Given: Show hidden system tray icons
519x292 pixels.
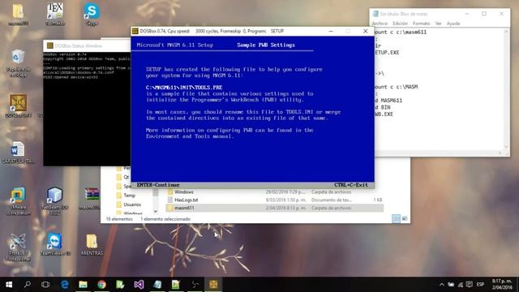Looking at the screenshot, I should click(x=441, y=285).
